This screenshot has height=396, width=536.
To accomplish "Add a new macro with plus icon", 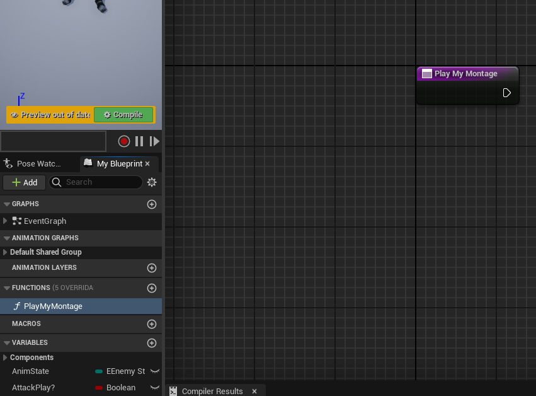I will click(152, 324).
